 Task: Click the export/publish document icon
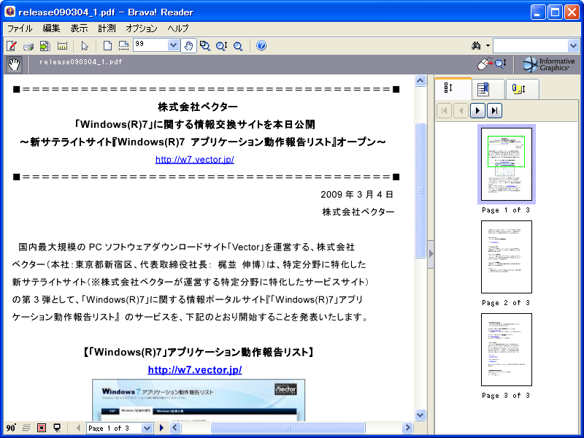pyautogui.click(x=45, y=46)
